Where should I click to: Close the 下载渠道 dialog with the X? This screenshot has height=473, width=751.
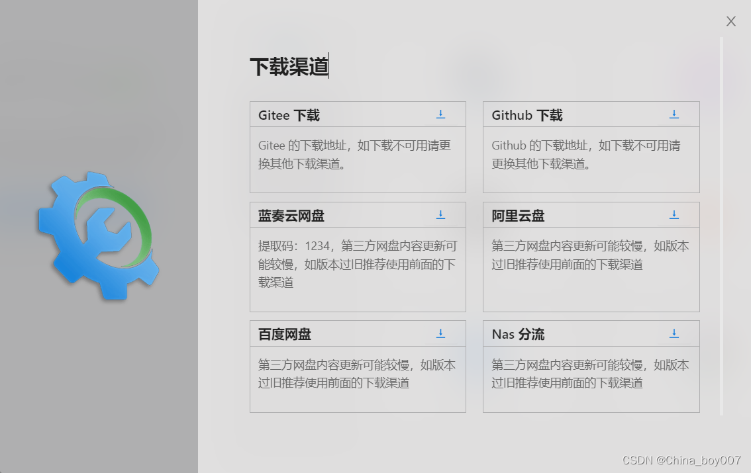click(x=730, y=21)
